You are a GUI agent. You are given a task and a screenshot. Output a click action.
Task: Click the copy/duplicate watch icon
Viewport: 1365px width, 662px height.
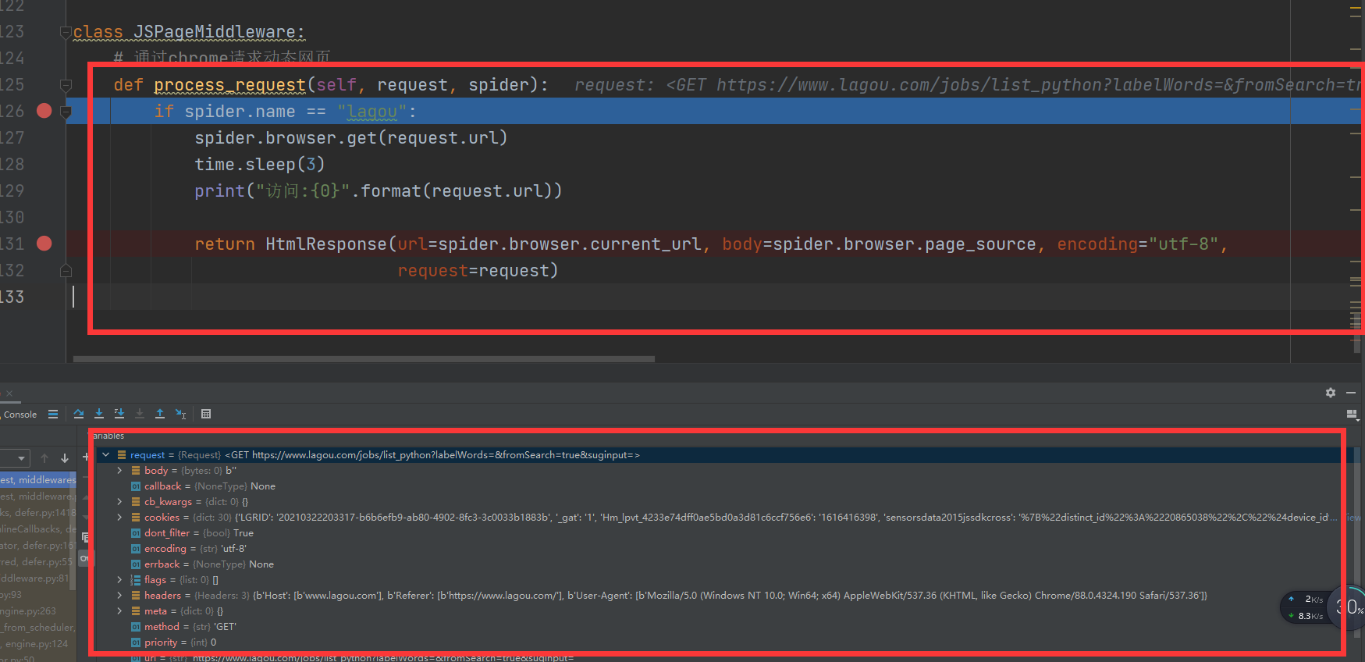click(85, 537)
